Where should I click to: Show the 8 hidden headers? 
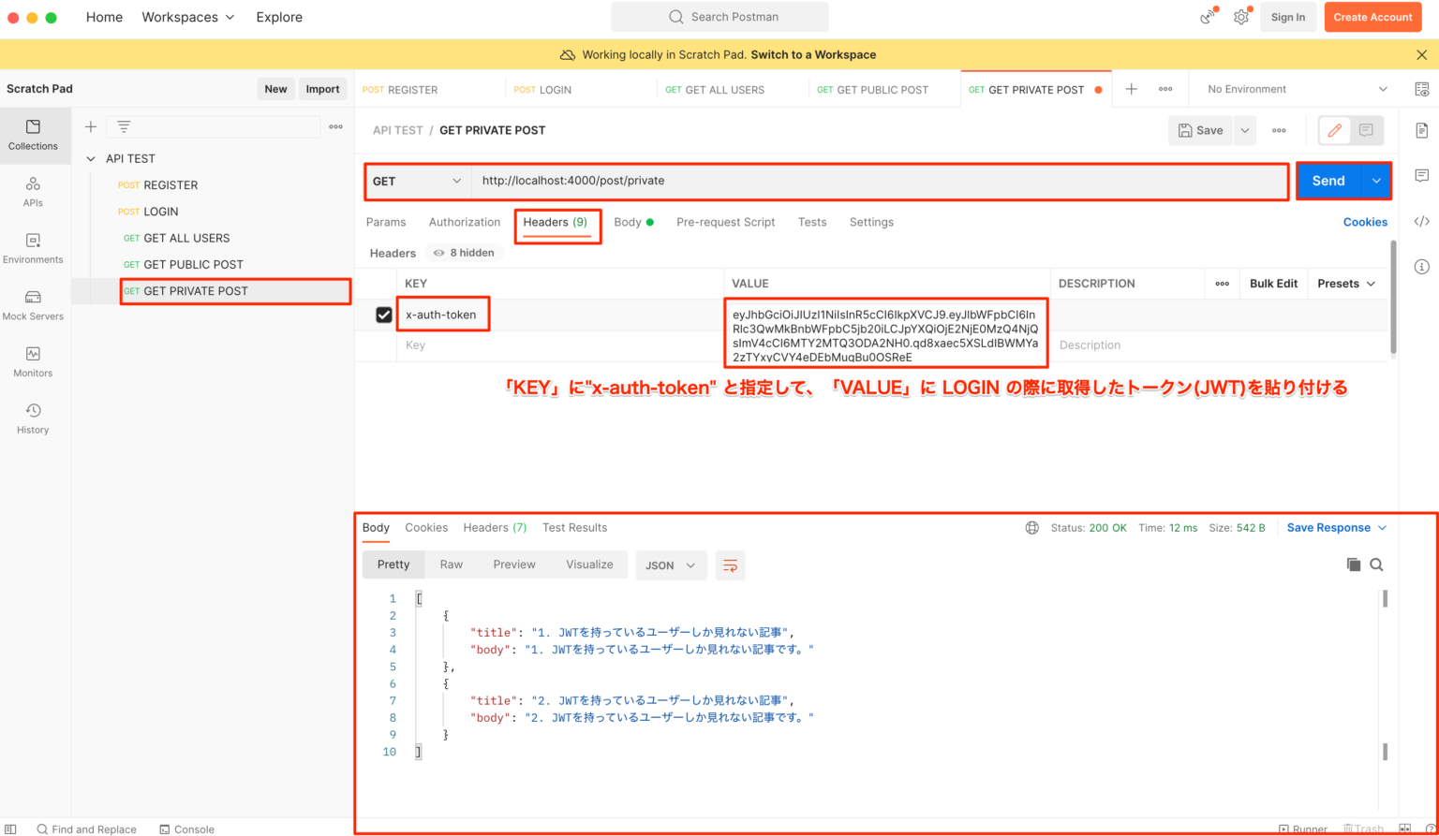pos(463,252)
